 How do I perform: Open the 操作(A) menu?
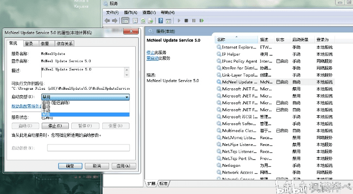point(130,12)
